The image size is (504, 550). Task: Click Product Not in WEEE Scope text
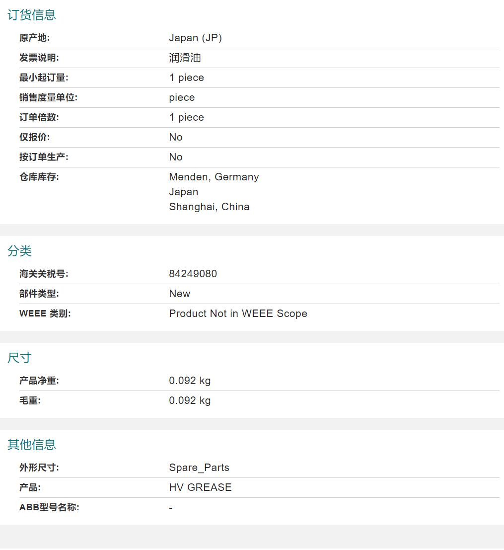pyautogui.click(x=238, y=314)
